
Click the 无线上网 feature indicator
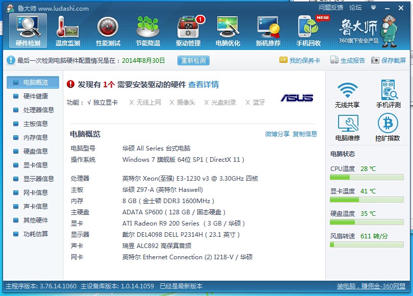145,102
